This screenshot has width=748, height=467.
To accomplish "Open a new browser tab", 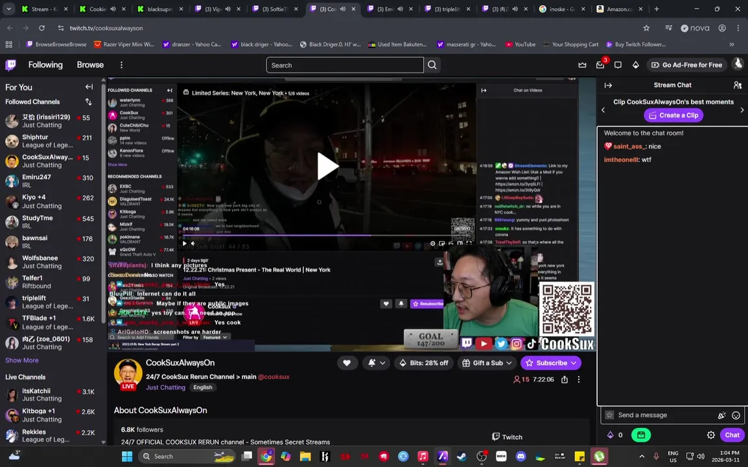I will point(657,8).
